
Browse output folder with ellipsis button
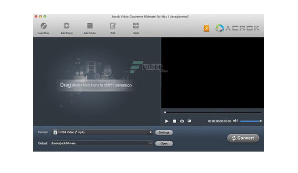(x=150, y=143)
